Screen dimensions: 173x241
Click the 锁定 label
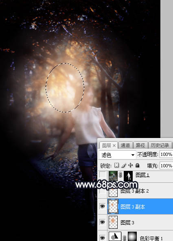106,166
